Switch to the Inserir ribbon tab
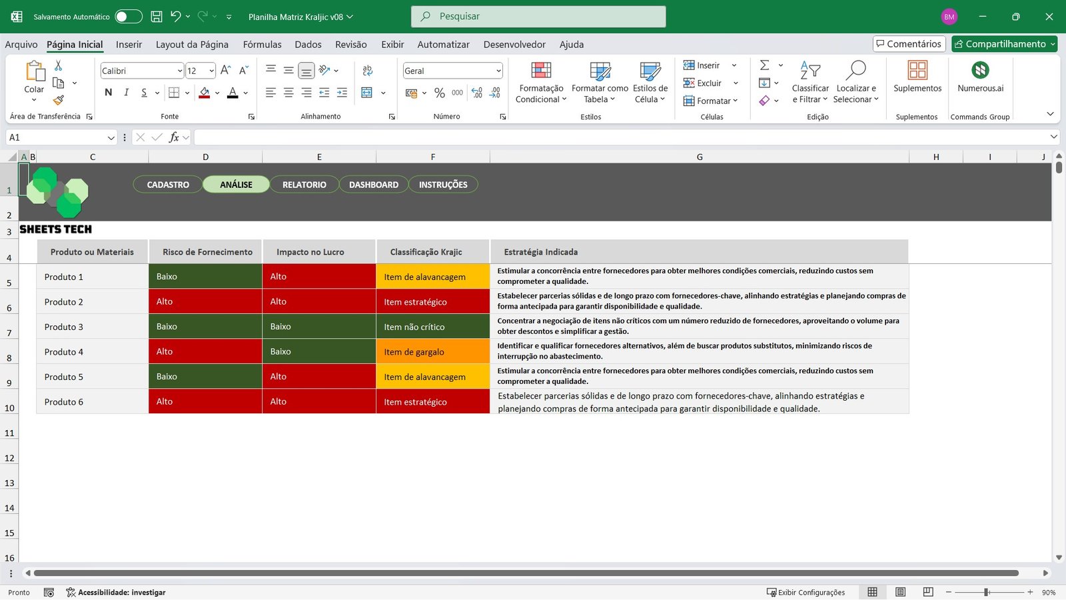 (x=129, y=44)
